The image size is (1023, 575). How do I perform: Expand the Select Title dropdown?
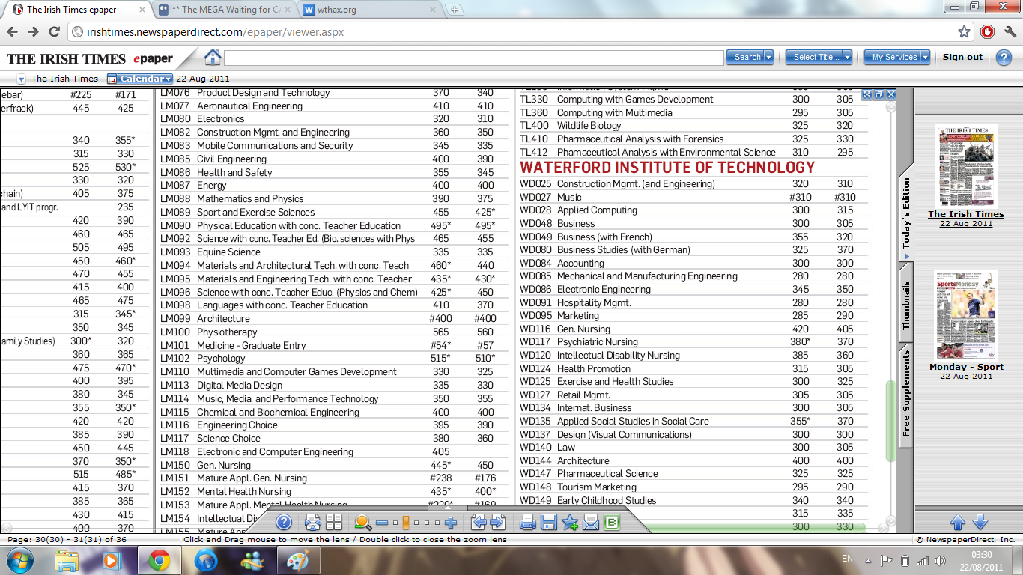(847, 57)
